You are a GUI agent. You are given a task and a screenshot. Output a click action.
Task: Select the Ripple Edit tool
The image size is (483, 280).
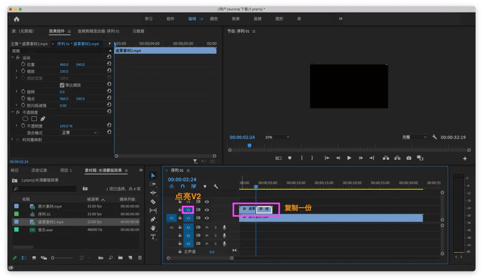tap(153, 193)
